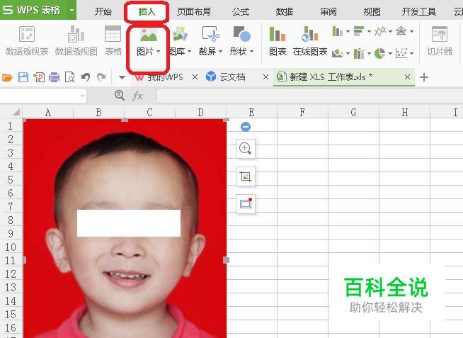Click the magnifier icon beside fx
Screen dimensions: 463x338
[120, 95]
